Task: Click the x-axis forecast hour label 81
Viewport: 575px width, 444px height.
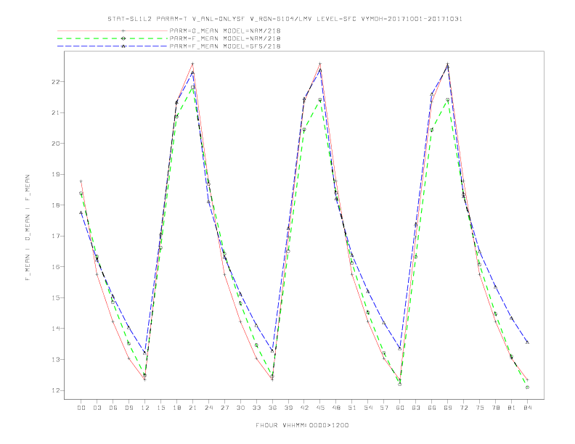Action: (x=512, y=408)
